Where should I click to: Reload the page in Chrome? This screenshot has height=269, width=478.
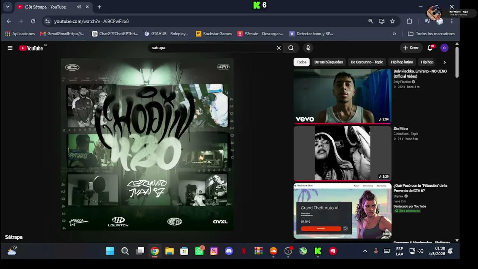click(x=33, y=21)
